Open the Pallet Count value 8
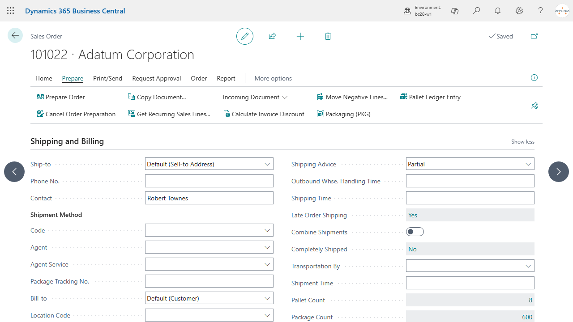This screenshot has width=573, height=322. 470,300
